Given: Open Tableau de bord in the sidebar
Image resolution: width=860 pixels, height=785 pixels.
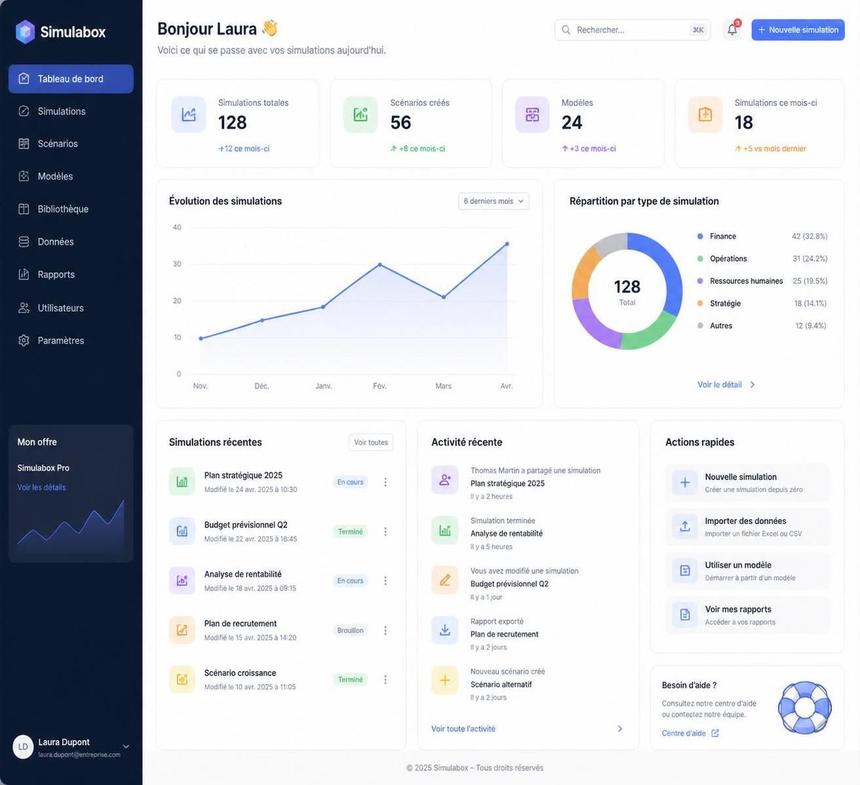Looking at the screenshot, I should 71,79.
